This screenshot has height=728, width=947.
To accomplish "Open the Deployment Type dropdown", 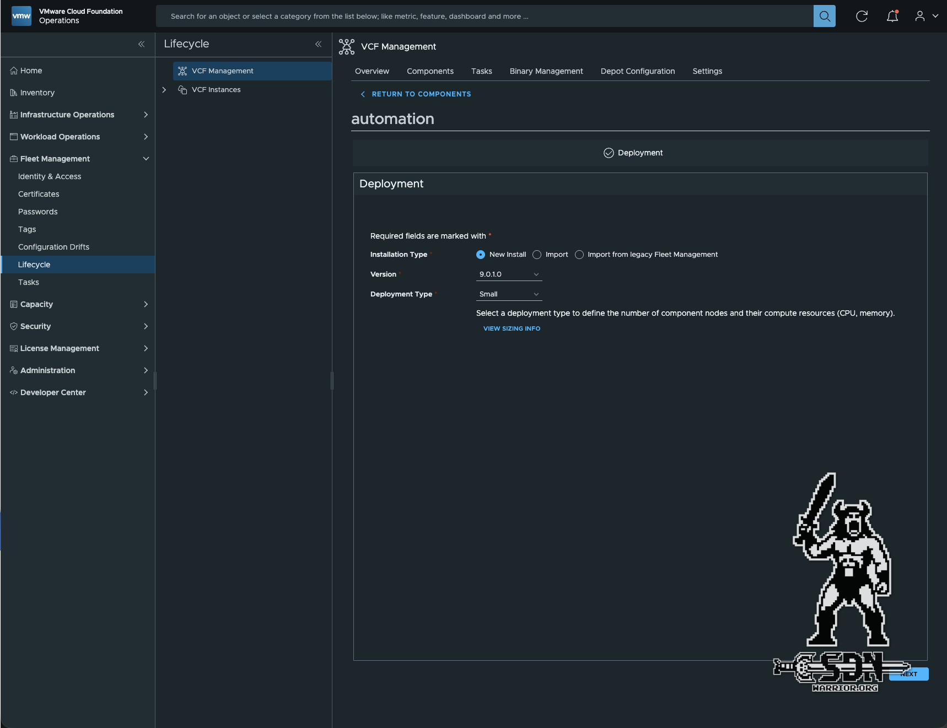I will (508, 294).
